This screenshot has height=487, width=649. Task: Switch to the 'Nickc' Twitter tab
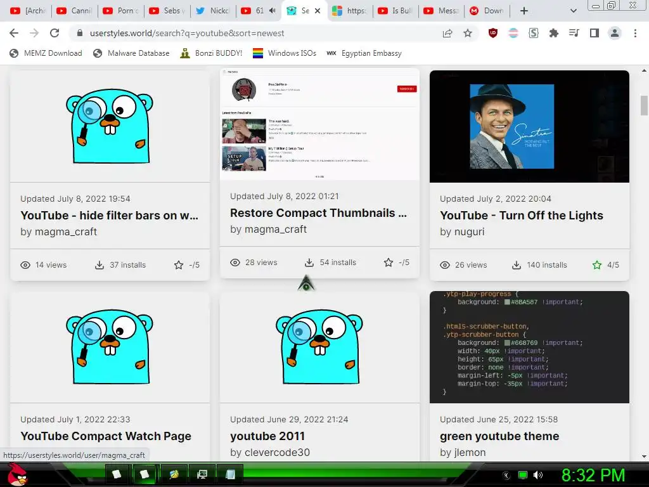(x=213, y=11)
